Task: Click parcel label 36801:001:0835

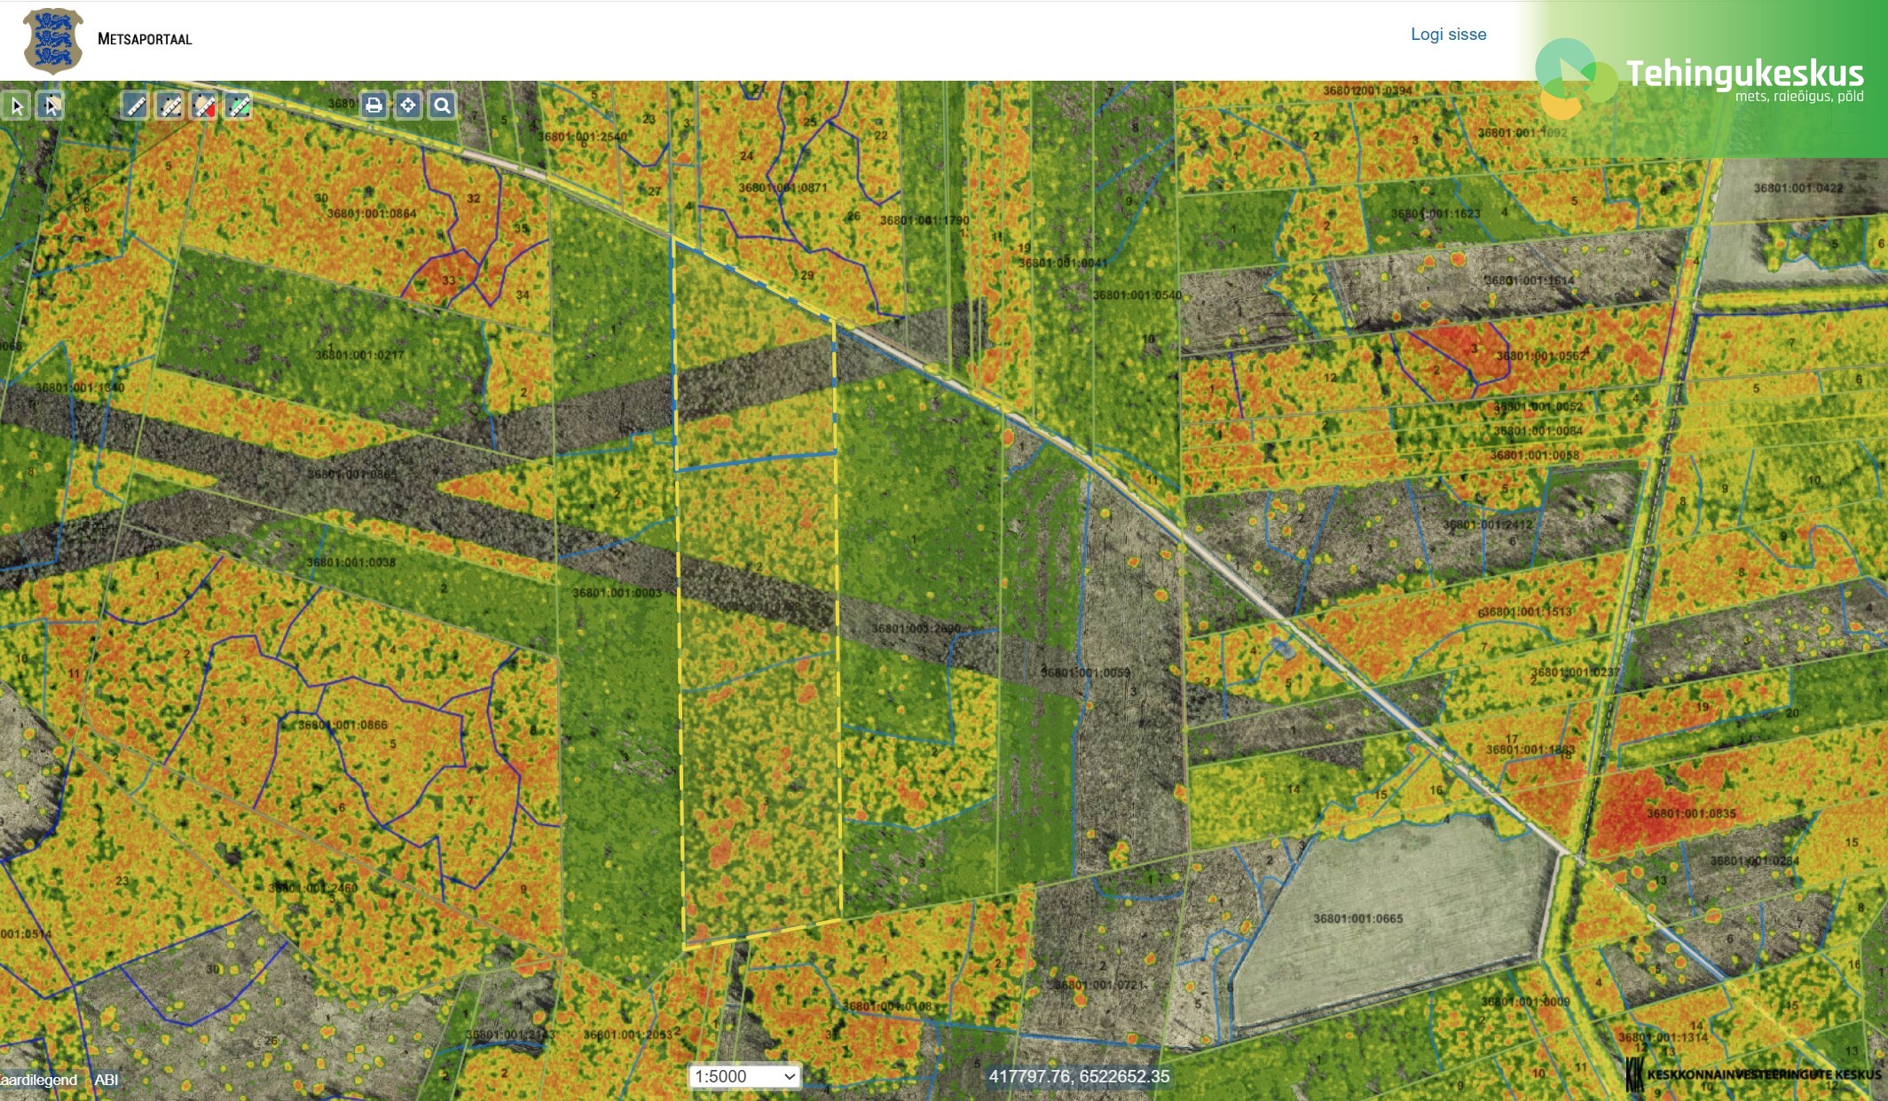Action: [1691, 814]
